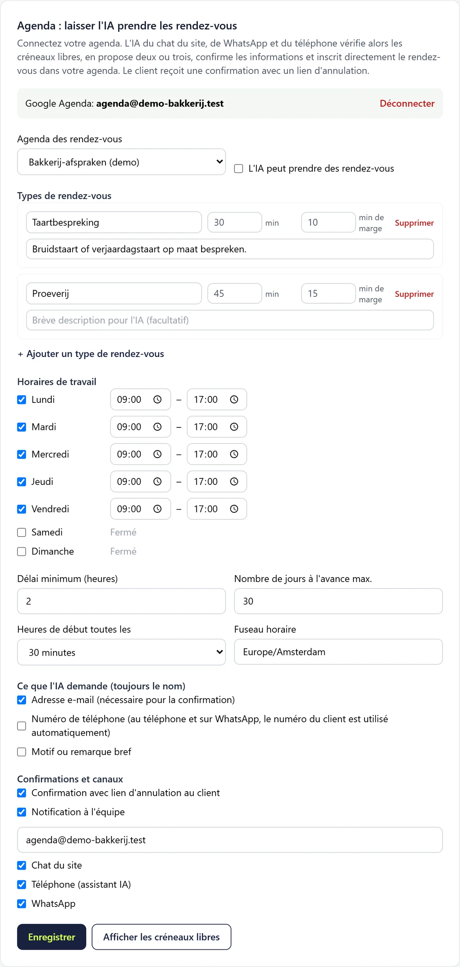Image resolution: width=460 pixels, height=967 pixels.
Task: Open clock picker for Lundi end time
Action: 234,399
